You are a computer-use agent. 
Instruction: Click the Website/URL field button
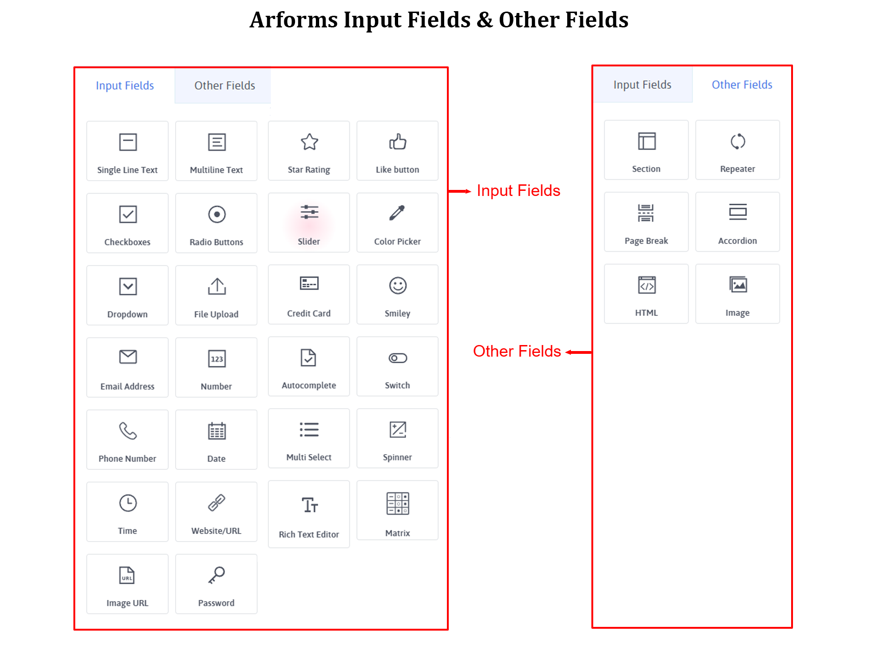click(x=216, y=512)
